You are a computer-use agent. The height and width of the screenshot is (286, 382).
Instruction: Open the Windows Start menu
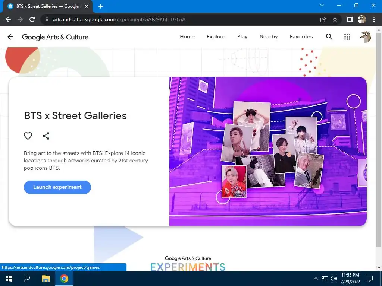point(9,279)
